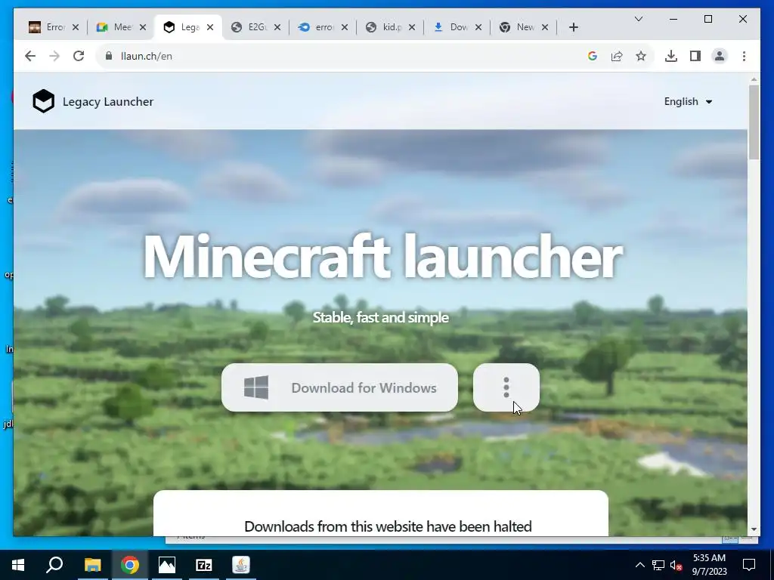
Task: Open the clock showing 5:35 AM
Action: point(709,565)
